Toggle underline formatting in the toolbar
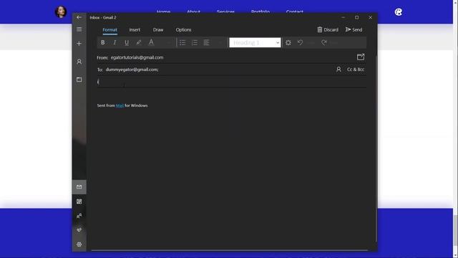This screenshot has width=458, height=258. click(127, 42)
